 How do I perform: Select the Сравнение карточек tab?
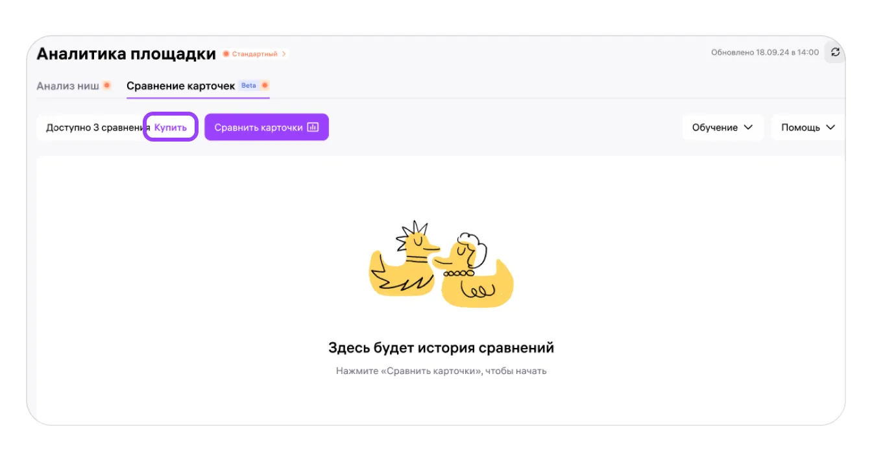point(180,86)
